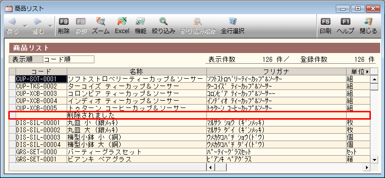
Task: Click the horizontal scrollbar right arrow
Action: [367, 167]
